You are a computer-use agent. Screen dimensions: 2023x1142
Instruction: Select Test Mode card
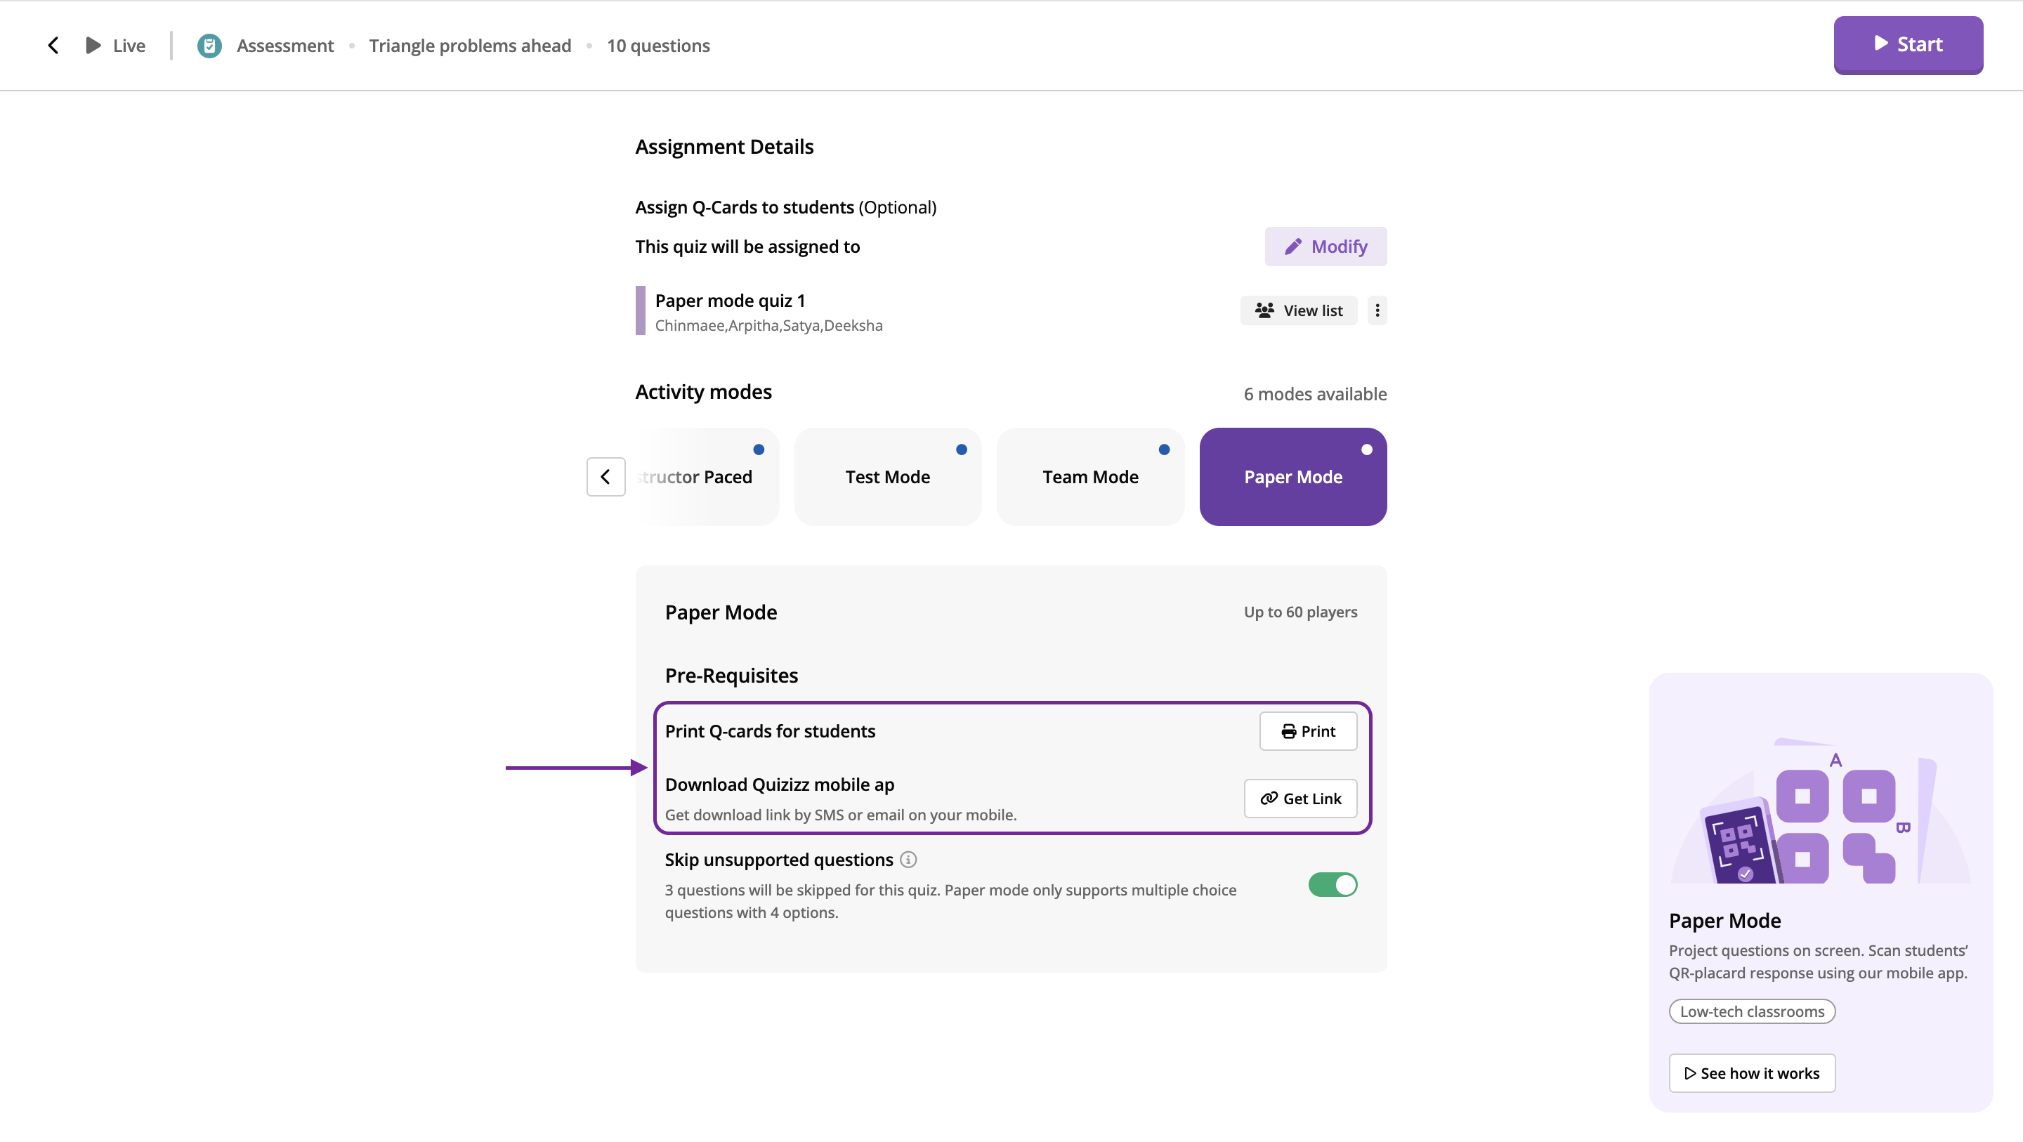click(887, 477)
